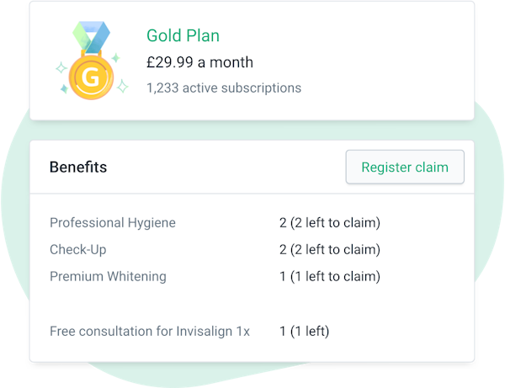Click Premium Whitening's 1 left to claim value

coord(329,276)
